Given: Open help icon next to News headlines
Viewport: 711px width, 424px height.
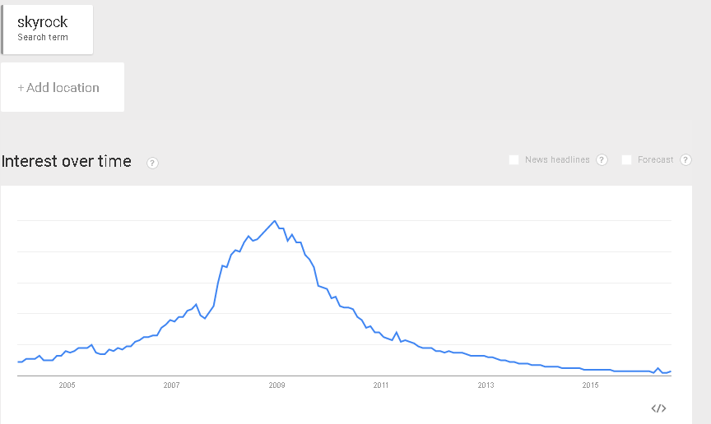Looking at the screenshot, I should pyautogui.click(x=602, y=160).
